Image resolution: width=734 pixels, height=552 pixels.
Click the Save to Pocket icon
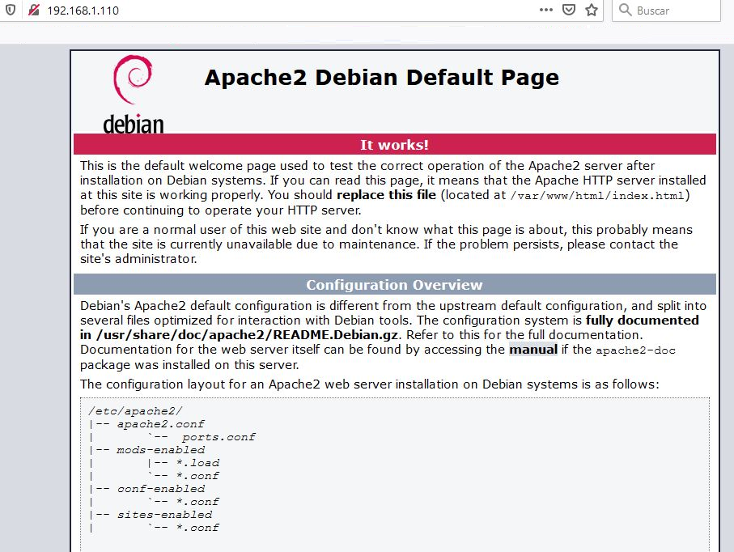(x=568, y=10)
